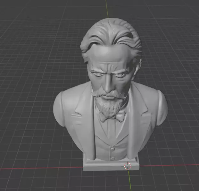Select the bearded man bust model
This screenshot has width=199, height=191.
point(111,94)
